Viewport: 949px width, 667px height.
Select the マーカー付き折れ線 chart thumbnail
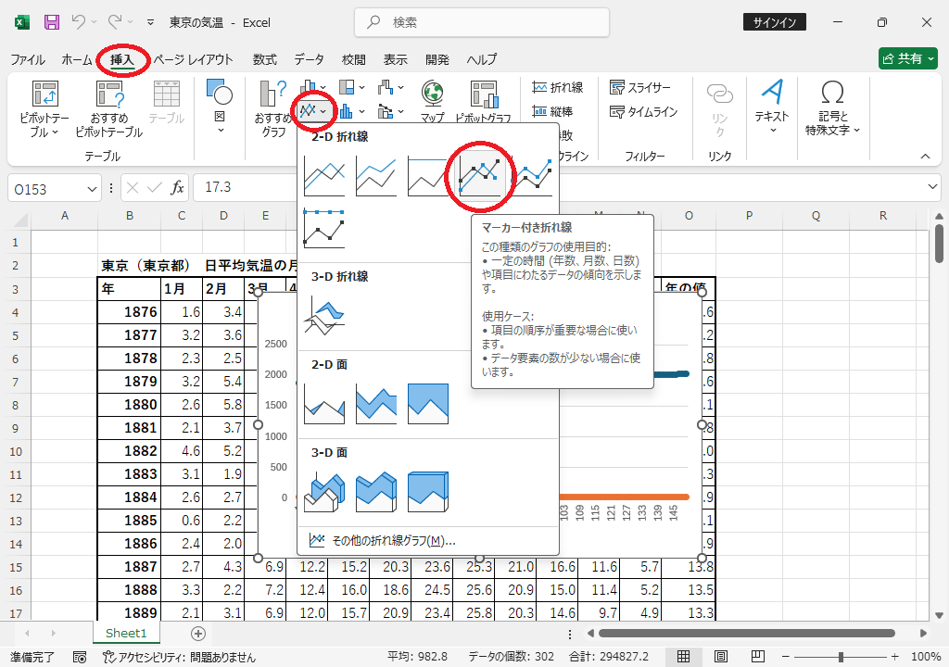(x=480, y=176)
